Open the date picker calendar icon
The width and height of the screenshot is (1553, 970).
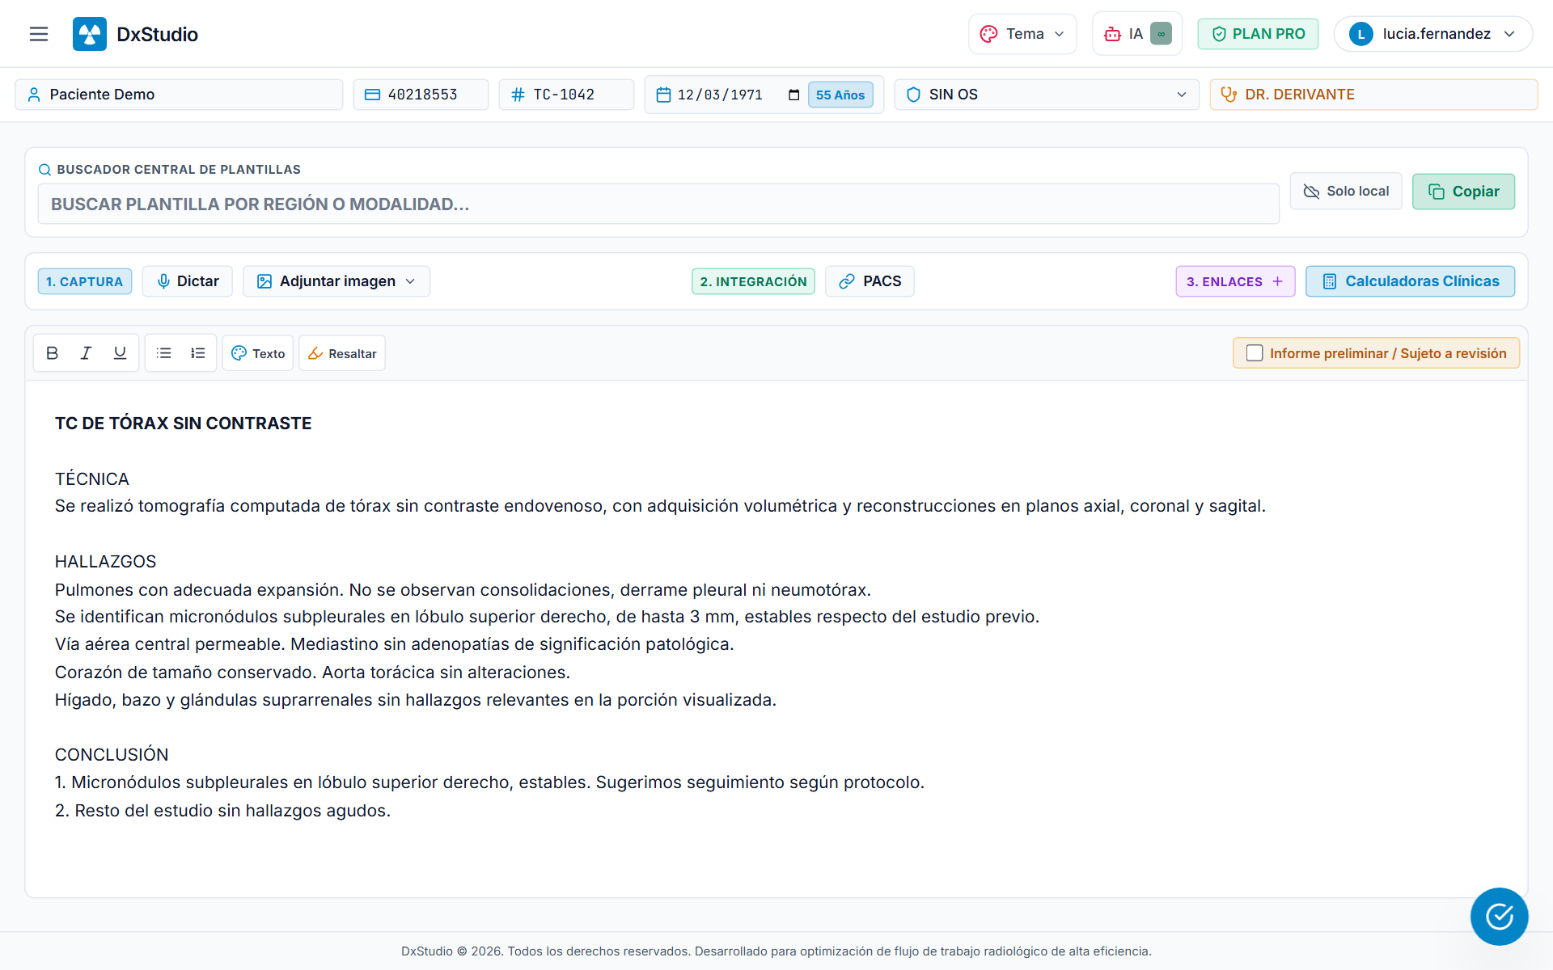coord(793,95)
